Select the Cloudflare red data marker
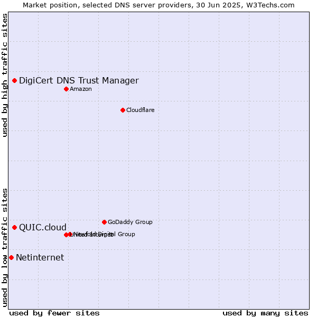The height and width of the screenshot is (317, 317). (x=123, y=110)
